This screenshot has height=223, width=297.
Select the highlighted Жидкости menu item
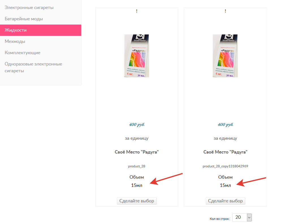(x=16, y=30)
